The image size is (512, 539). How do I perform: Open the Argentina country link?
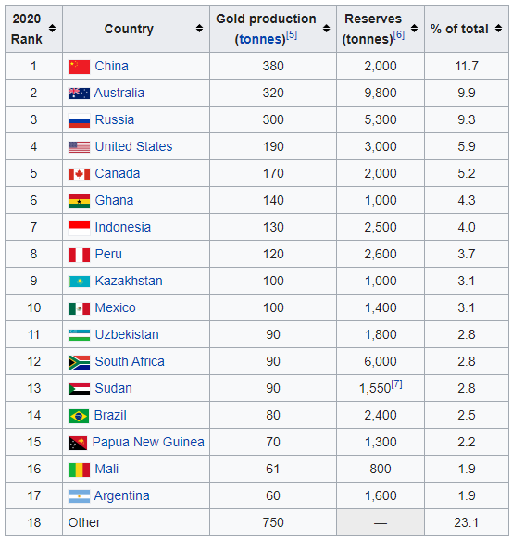122,495
